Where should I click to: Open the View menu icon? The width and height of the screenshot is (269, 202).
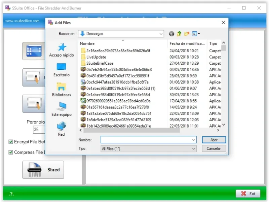[x=196, y=34]
